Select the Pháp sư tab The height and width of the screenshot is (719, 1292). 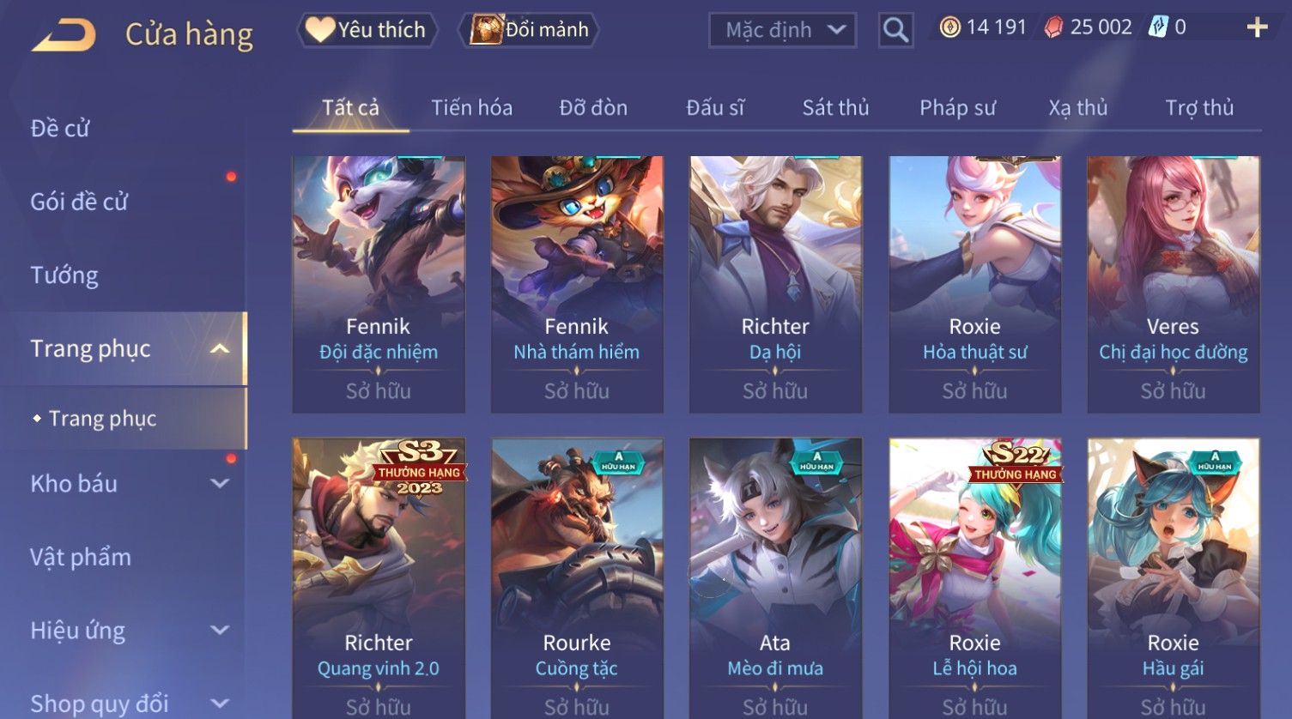pos(957,108)
